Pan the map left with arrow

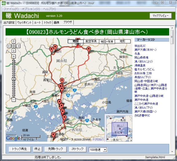9,46
